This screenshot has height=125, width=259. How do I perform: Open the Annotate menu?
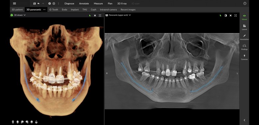84,3
